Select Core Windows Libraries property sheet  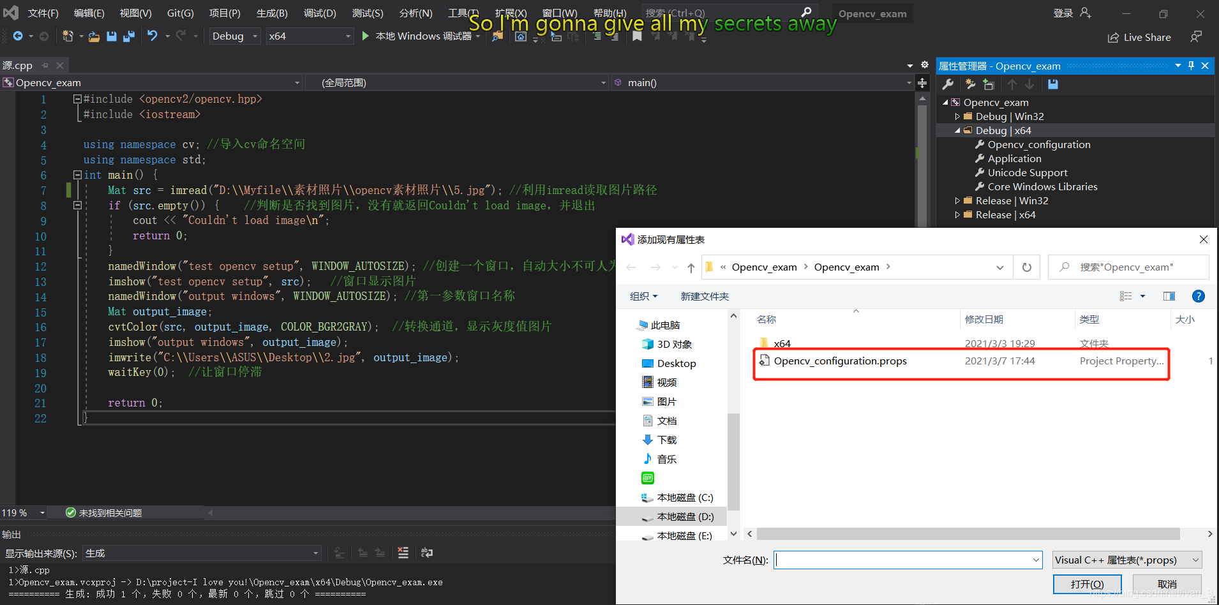tap(1042, 186)
